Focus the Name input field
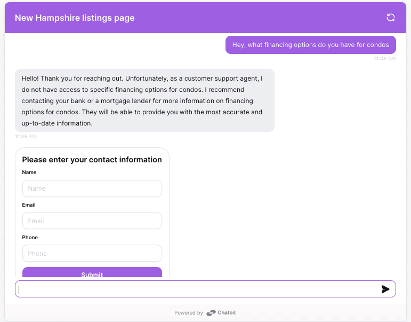Screen dimensions: 411x322 (x=92, y=189)
